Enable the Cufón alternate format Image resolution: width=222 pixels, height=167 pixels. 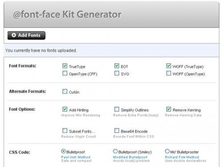click(x=65, y=91)
